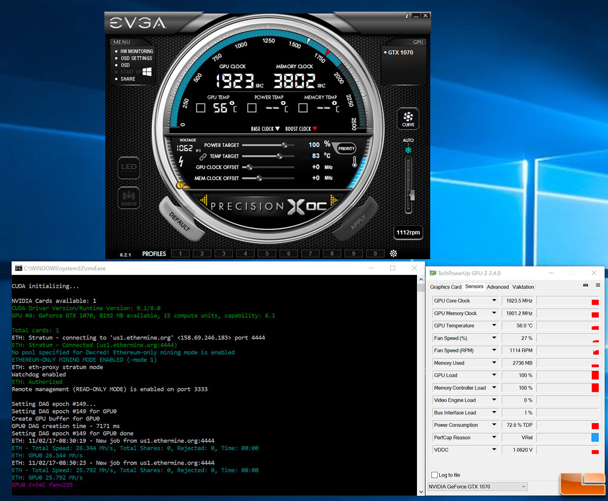The height and width of the screenshot is (501, 608).
Task: Open the GPU Temperature sensor dropdown
Action: (494, 325)
